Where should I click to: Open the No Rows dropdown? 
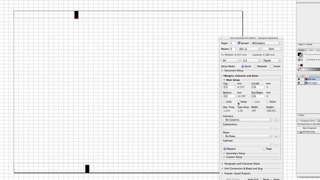pyautogui.click(x=247, y=136)
